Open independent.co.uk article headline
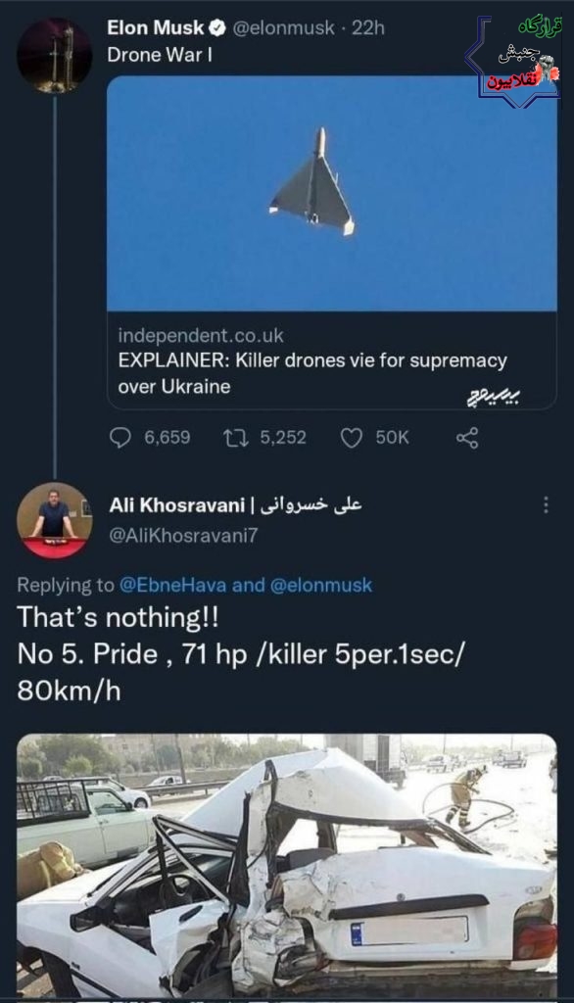Image resolution: width=574 pixels, height=1003 pixels. [312, 373]
